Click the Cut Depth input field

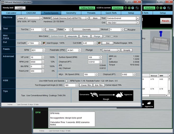pyautogui.click(x=33, y=43)
